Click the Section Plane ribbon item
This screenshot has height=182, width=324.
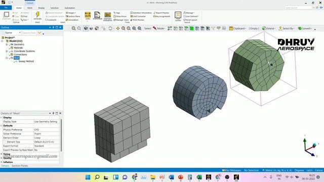pos(73,16)
